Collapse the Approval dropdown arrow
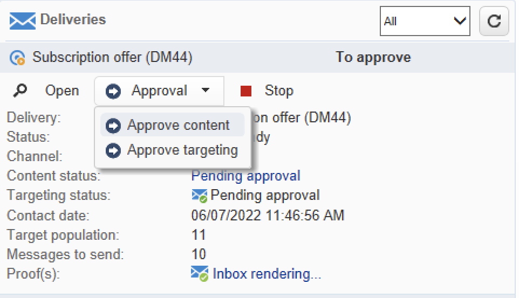 tap(206, 90)
